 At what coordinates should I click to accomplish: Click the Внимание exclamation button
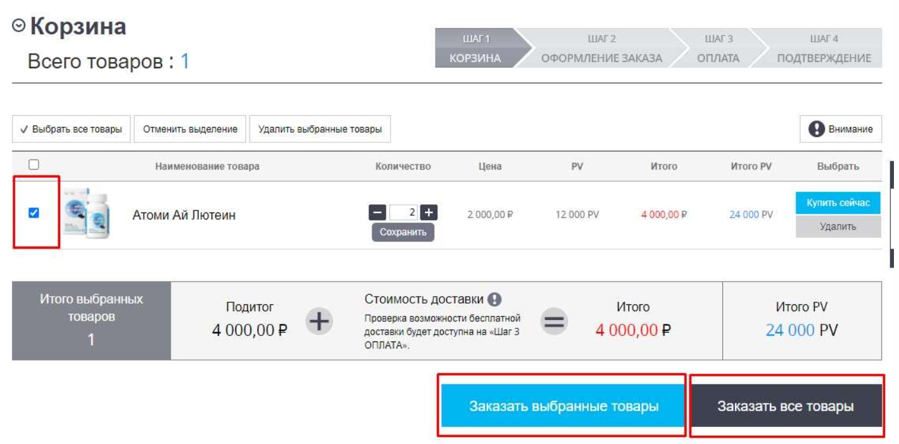[x=840, y=129]
